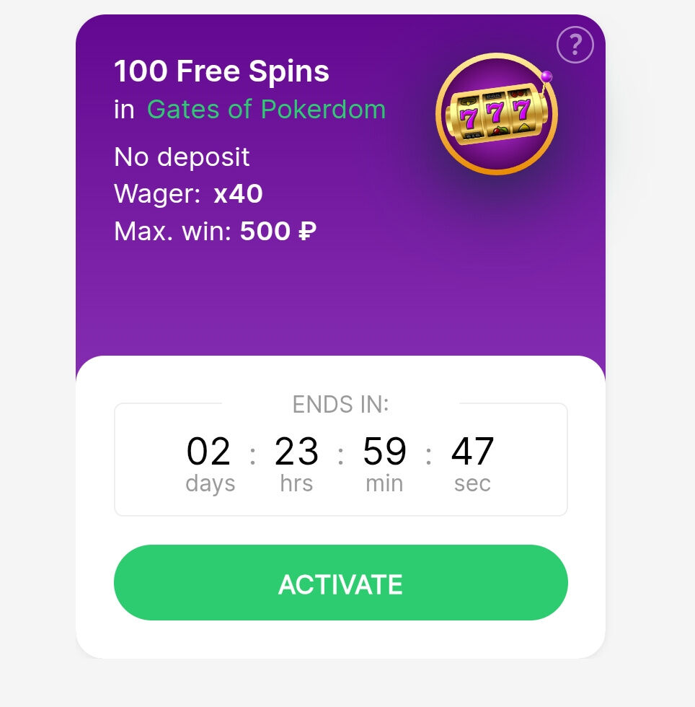695x707 pixels.
Task: Click the min unit label
Action: pos(384,483)
